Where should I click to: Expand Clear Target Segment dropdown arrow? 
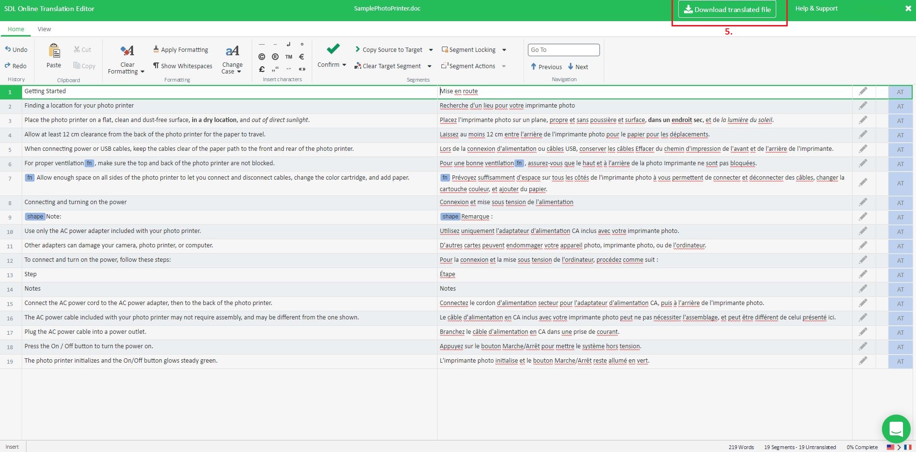pyautogui.click(x=429, y=66)
